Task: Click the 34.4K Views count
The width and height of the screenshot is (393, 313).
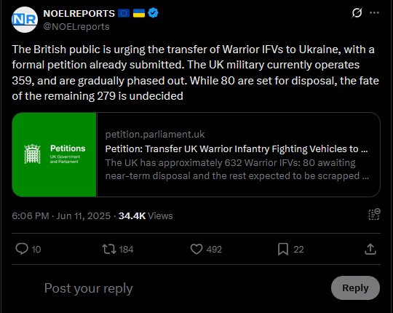Action: pyautogui.click(x=146, y=215)
